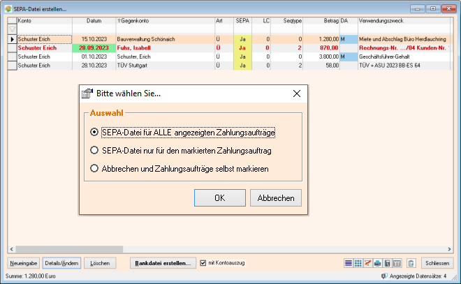Click the SEPA-Datei erstellen window title icon
Viewport: 461px width, 284px height.
point(8,9)
